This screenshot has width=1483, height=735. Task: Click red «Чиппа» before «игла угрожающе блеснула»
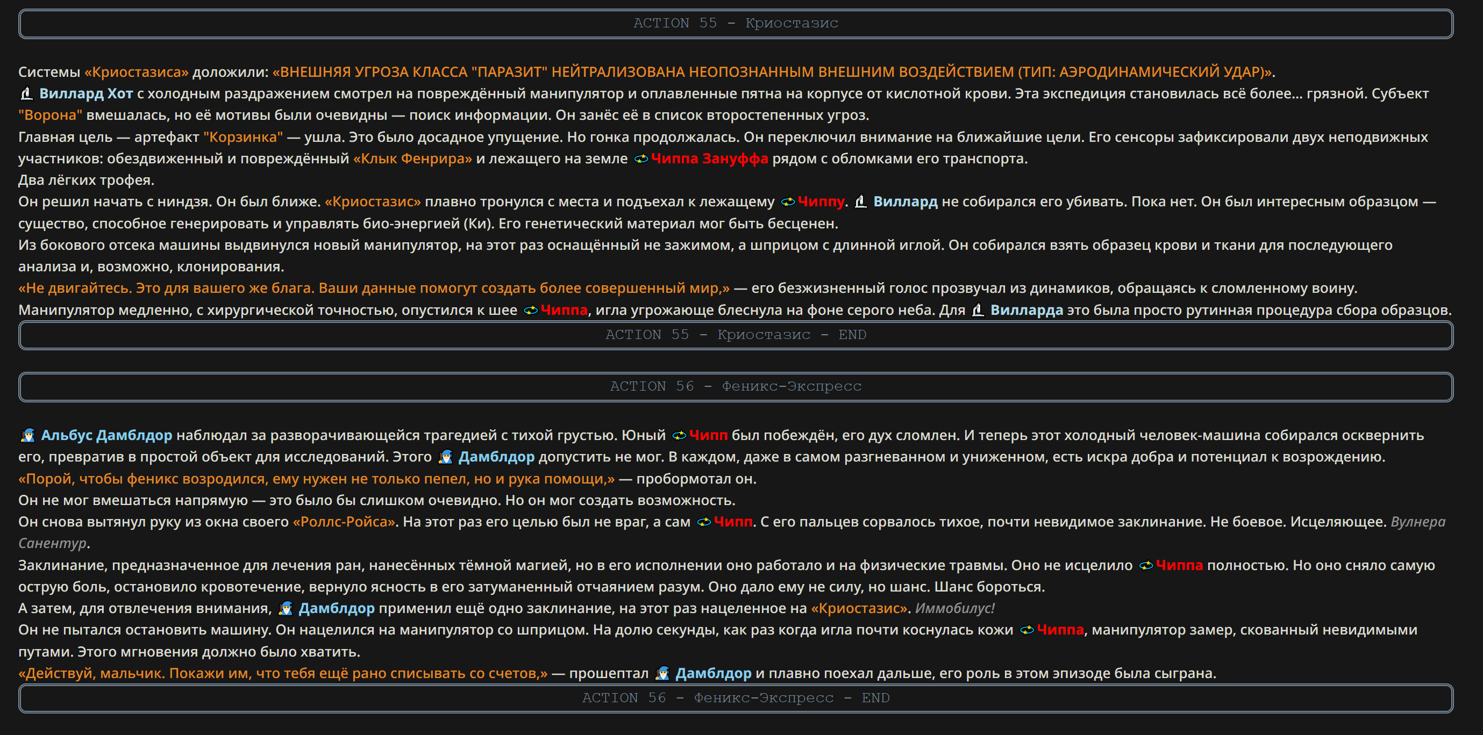[x=564, y=311]
